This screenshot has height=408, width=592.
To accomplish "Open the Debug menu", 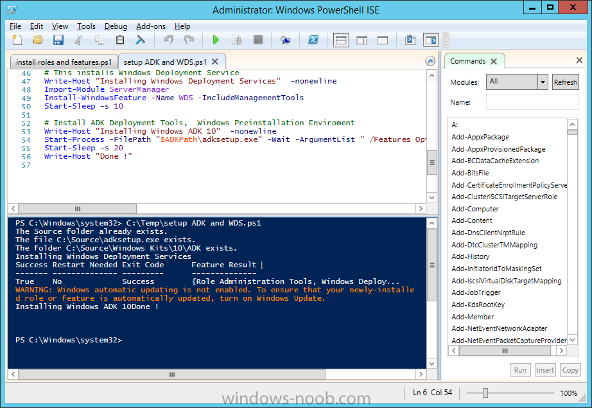I will pyautogui.click(x=116, y=26).
